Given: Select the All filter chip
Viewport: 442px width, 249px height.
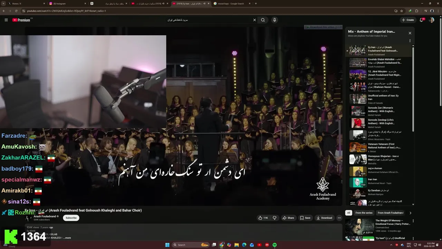Looking at the screenshot, I should click(349, 213).
